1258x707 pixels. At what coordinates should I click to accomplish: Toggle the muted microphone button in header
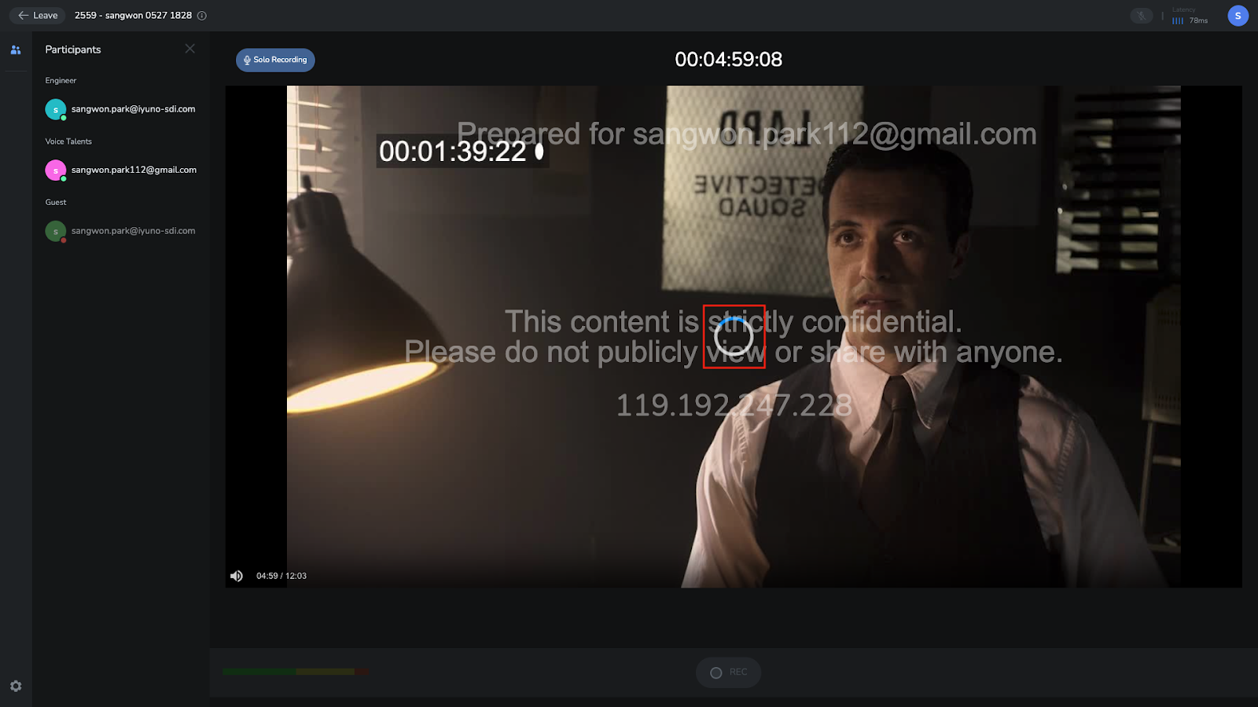click(x=1142, y=16)
